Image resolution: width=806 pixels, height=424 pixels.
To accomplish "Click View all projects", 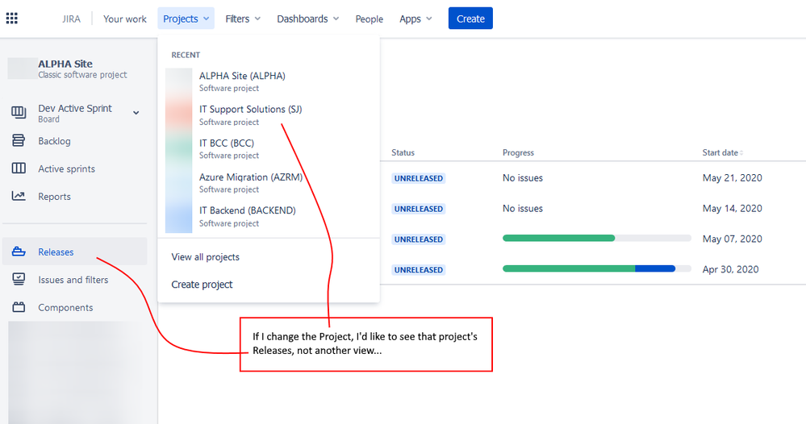I will [206, 256].
